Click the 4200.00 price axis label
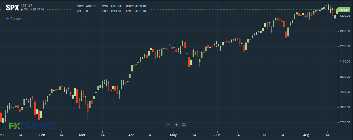353x140 pixels. pyautogui.click(x=344, y=46)
